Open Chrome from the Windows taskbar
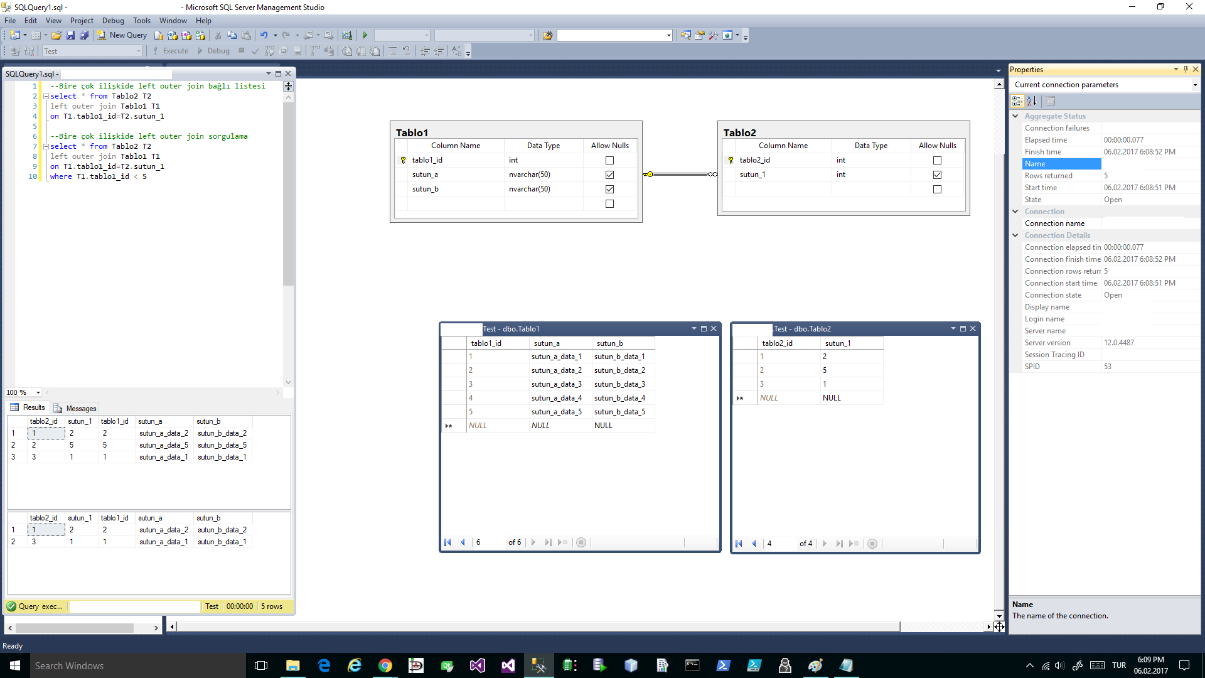This screenshot has width=1205, height=678. (385, 666)
